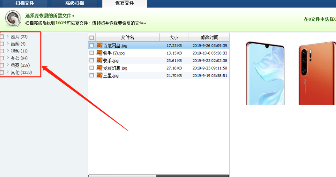This screenshot has height=177, width=336.
Task: Check the box for 百度网盘.jpg
Action: point(92,45)
